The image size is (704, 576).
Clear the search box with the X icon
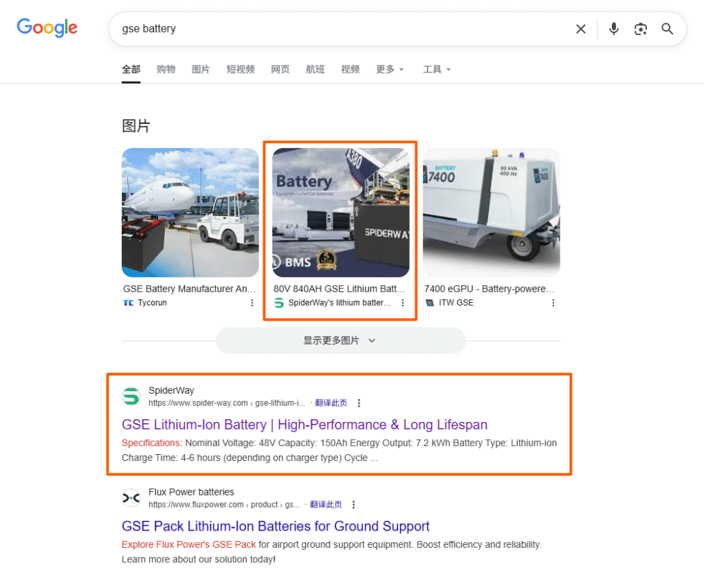tap(581, 29)
